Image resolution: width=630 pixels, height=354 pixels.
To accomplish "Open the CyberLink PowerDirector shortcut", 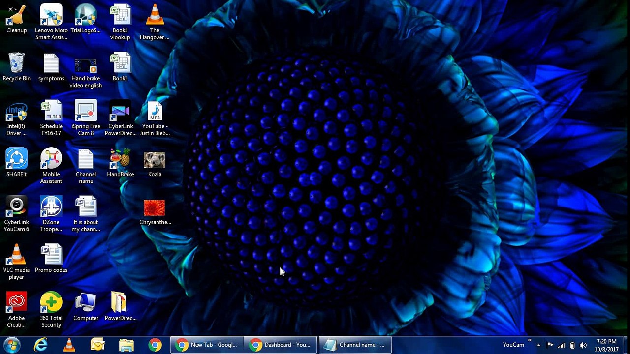I will pyautogui.click(x=120, y=118).
